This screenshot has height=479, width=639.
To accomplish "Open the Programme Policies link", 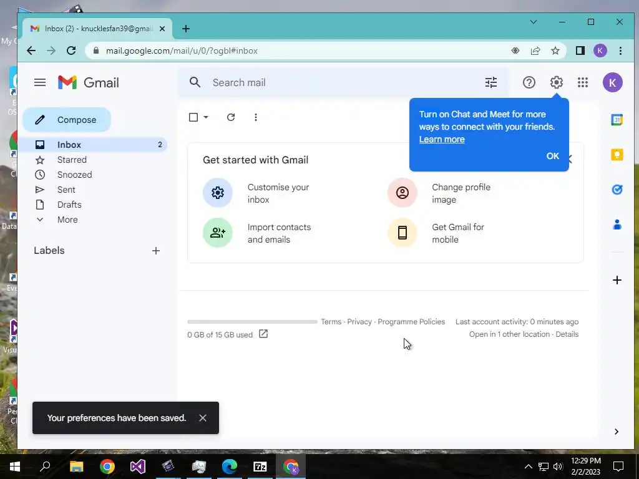I will pyautogui.click(x=411, y=322).
